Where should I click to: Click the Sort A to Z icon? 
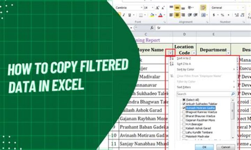[172, 58]
